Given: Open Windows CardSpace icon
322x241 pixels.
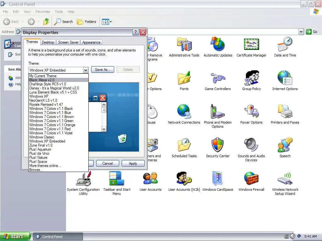Looking at the screenshot, I should point(218,179).
